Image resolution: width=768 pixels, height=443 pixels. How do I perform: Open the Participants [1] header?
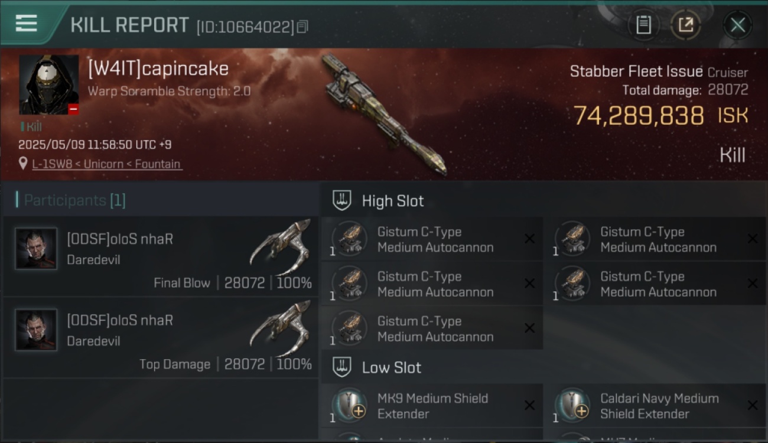click(71, 200)
